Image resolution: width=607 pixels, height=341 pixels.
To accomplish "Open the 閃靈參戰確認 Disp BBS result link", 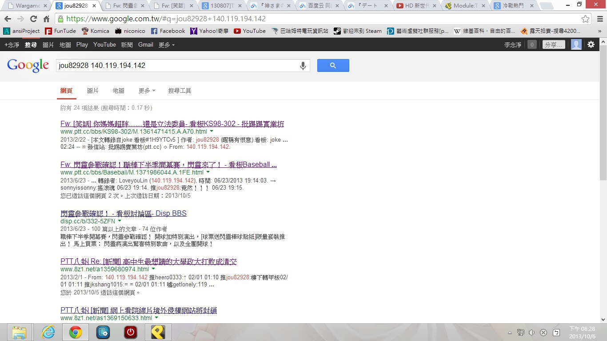I will 123,214.
